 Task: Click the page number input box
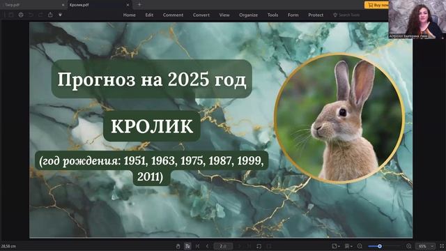(223, 246)
